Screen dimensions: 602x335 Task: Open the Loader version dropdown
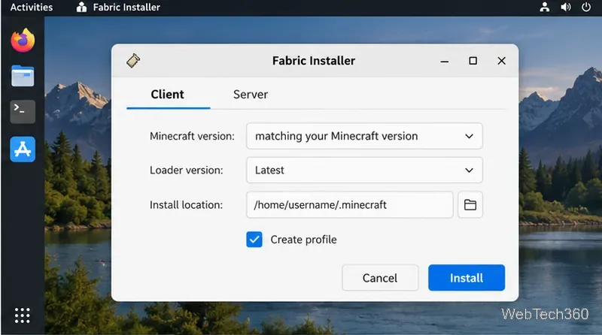click(364, 171)
